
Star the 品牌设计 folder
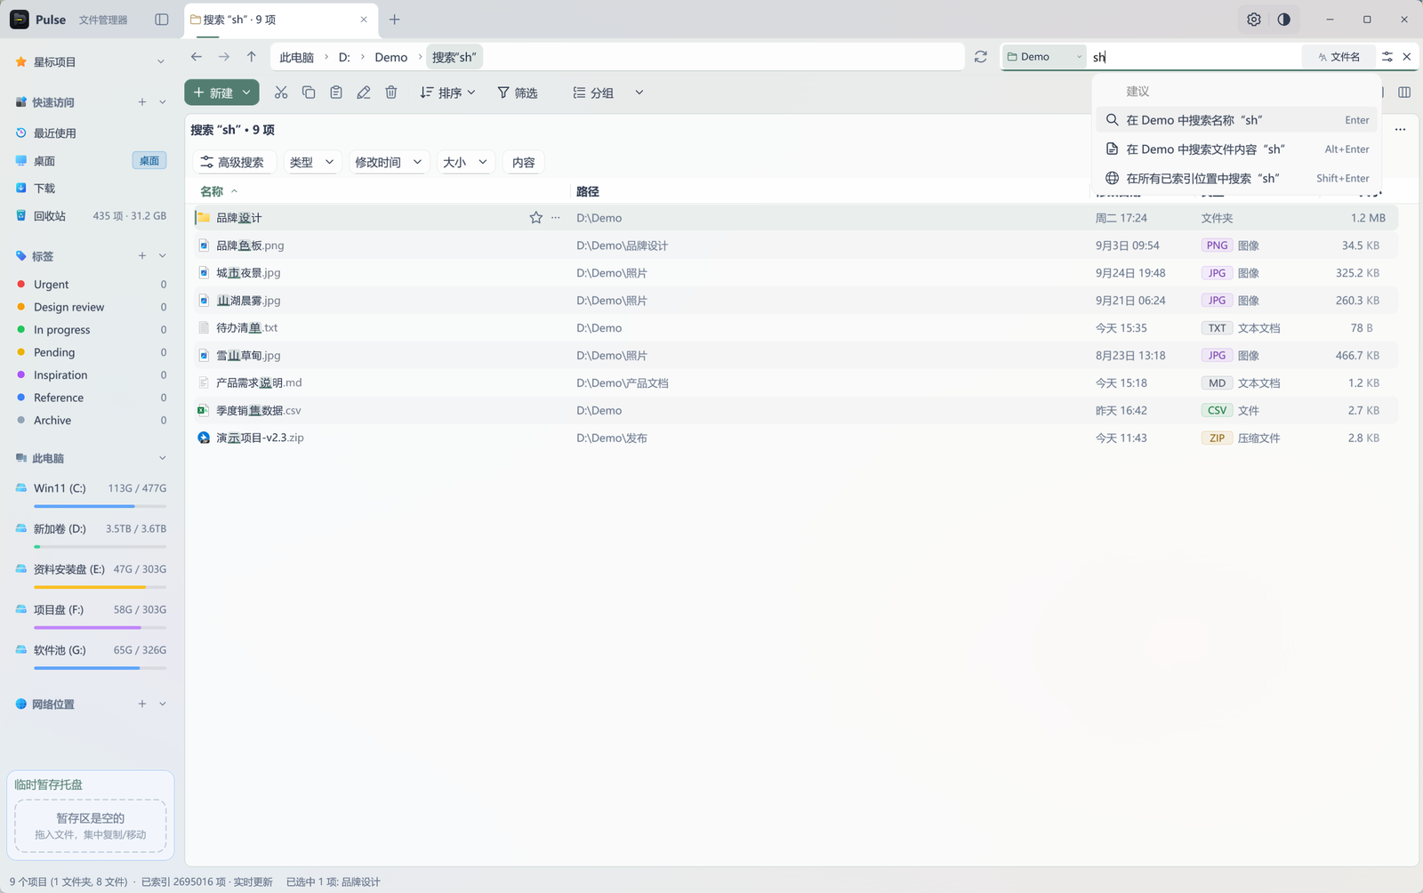[536, 218]
